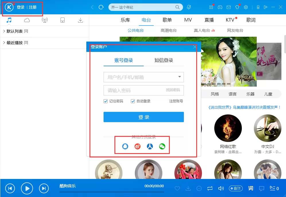Select the 公共电台 sub-tab
Screen dimensions: 286x197
tap(135, 30)
